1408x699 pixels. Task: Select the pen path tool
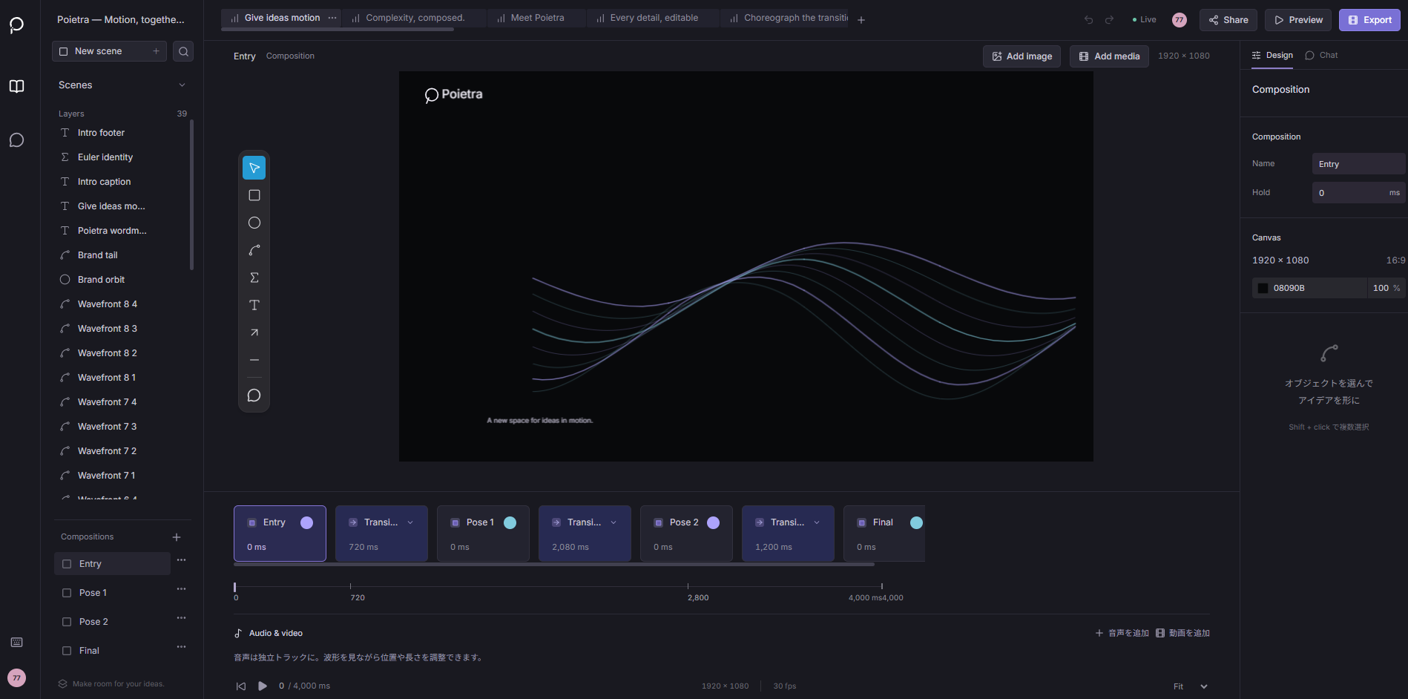[254, 250]
